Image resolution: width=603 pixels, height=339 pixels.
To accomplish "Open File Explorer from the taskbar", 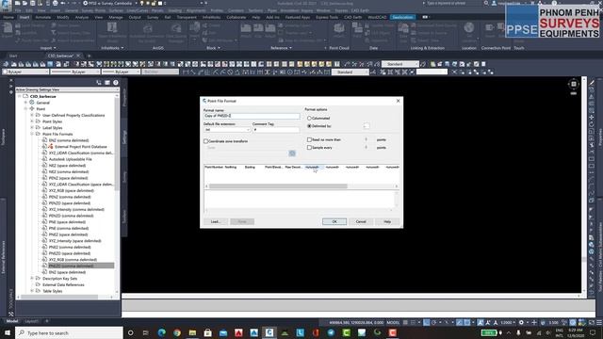I will 192,332.
